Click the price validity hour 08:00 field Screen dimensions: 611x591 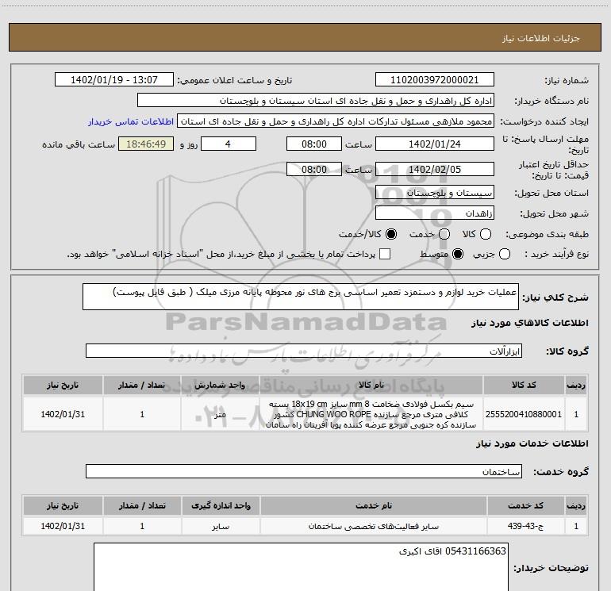pyautogui.click(x=314, y=169)
